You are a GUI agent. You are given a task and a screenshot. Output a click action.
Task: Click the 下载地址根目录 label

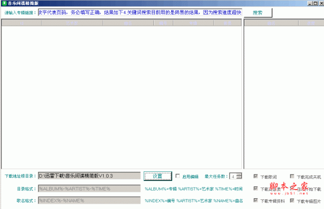[21, 176]
